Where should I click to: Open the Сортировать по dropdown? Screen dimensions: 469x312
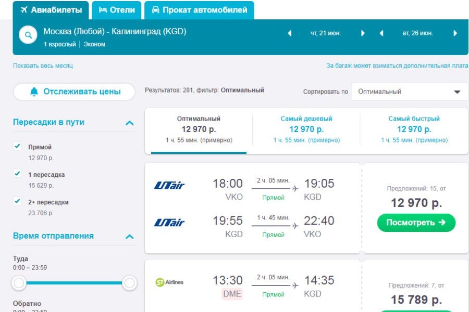(410, 92)
